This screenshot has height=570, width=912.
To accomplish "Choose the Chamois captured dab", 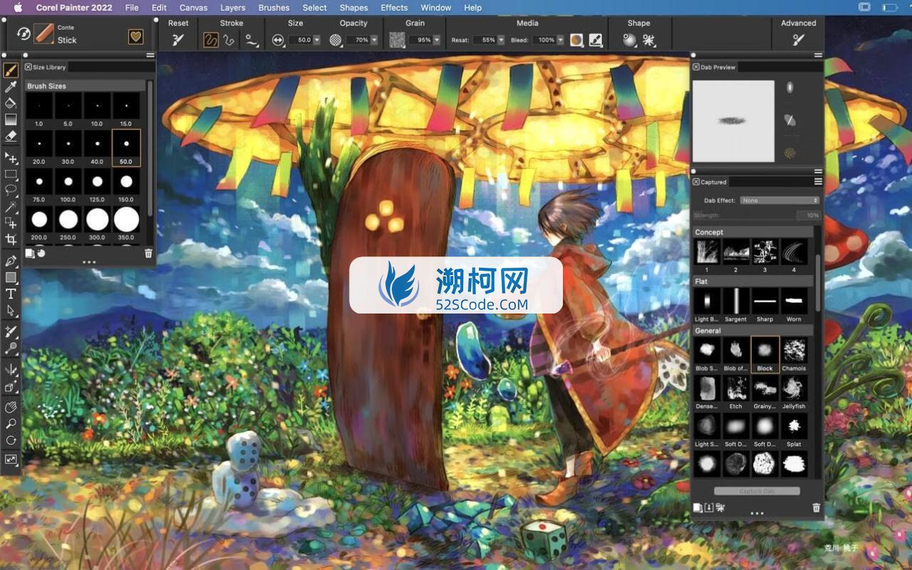I will click(794, 354).
